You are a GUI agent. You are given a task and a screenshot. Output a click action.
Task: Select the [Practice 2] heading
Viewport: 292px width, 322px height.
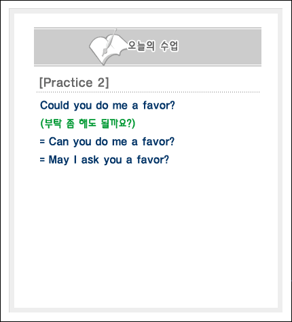pyautogui.click(x=74, y=82)
